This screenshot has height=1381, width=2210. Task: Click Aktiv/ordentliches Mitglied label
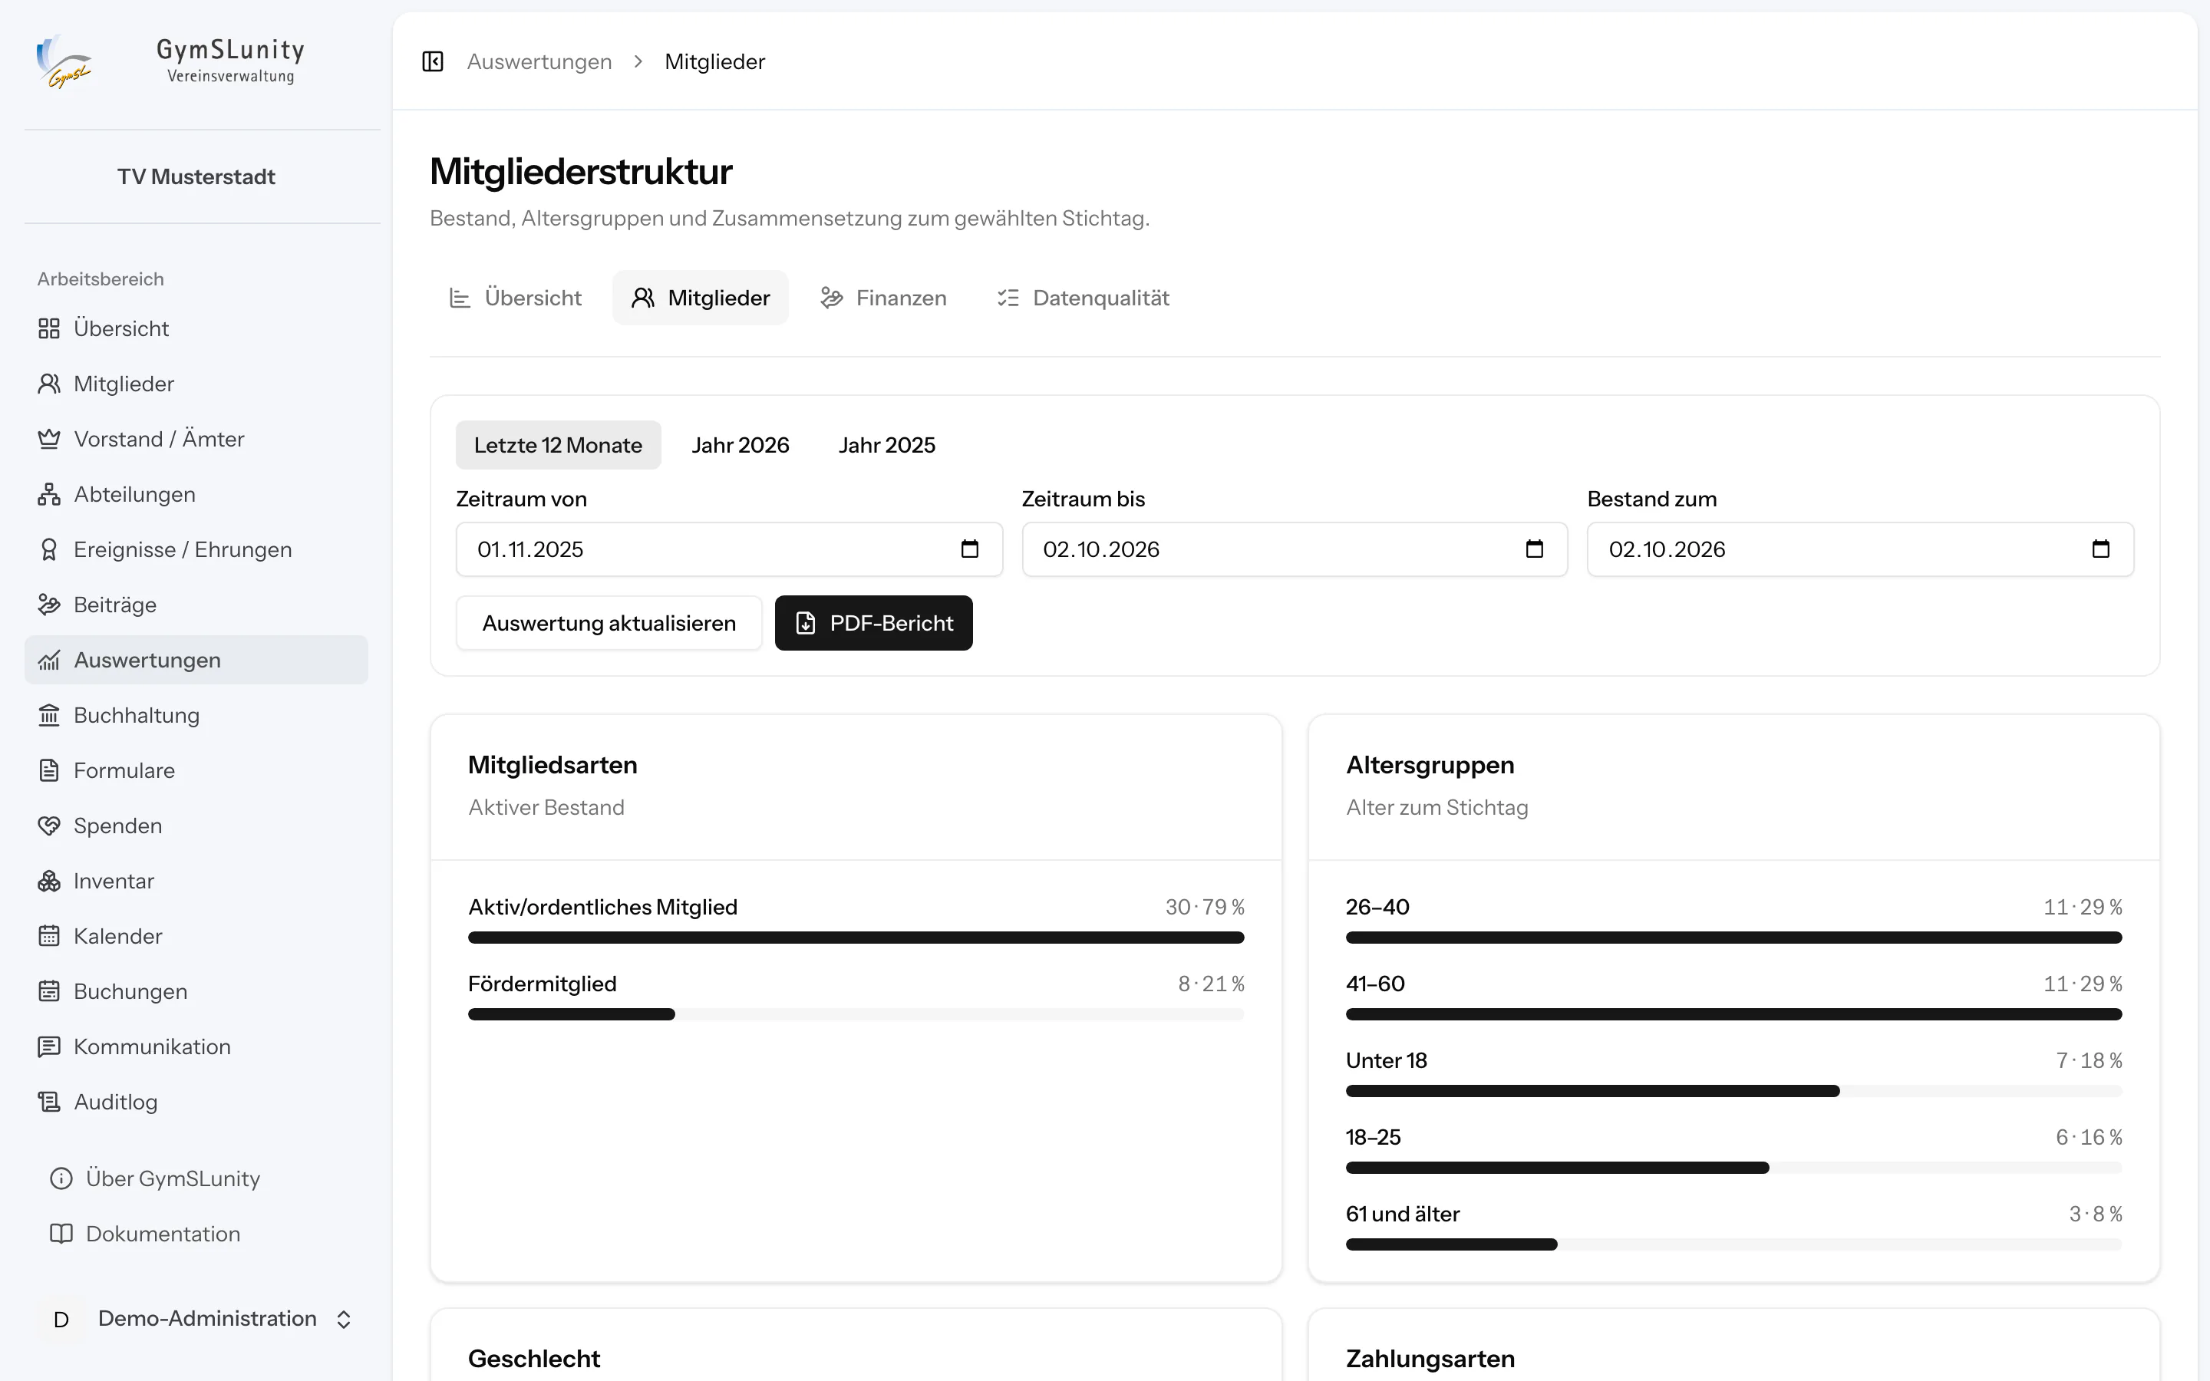click(602, 907)
